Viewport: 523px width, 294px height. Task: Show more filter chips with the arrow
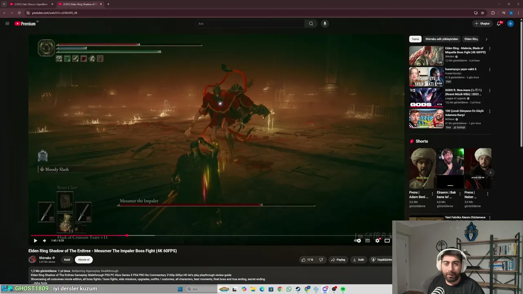pyautogui.click(x=486, y=39)
